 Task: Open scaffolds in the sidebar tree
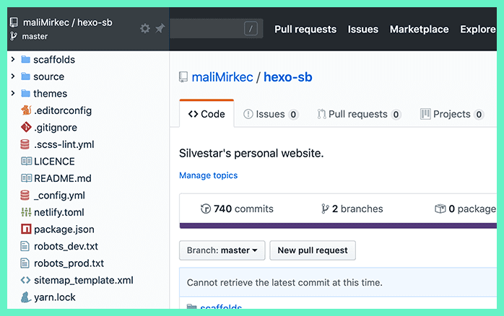[x=54, y=59]
